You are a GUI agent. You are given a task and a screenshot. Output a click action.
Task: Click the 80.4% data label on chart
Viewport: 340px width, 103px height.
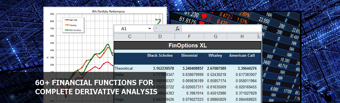[x=158, y=19]
